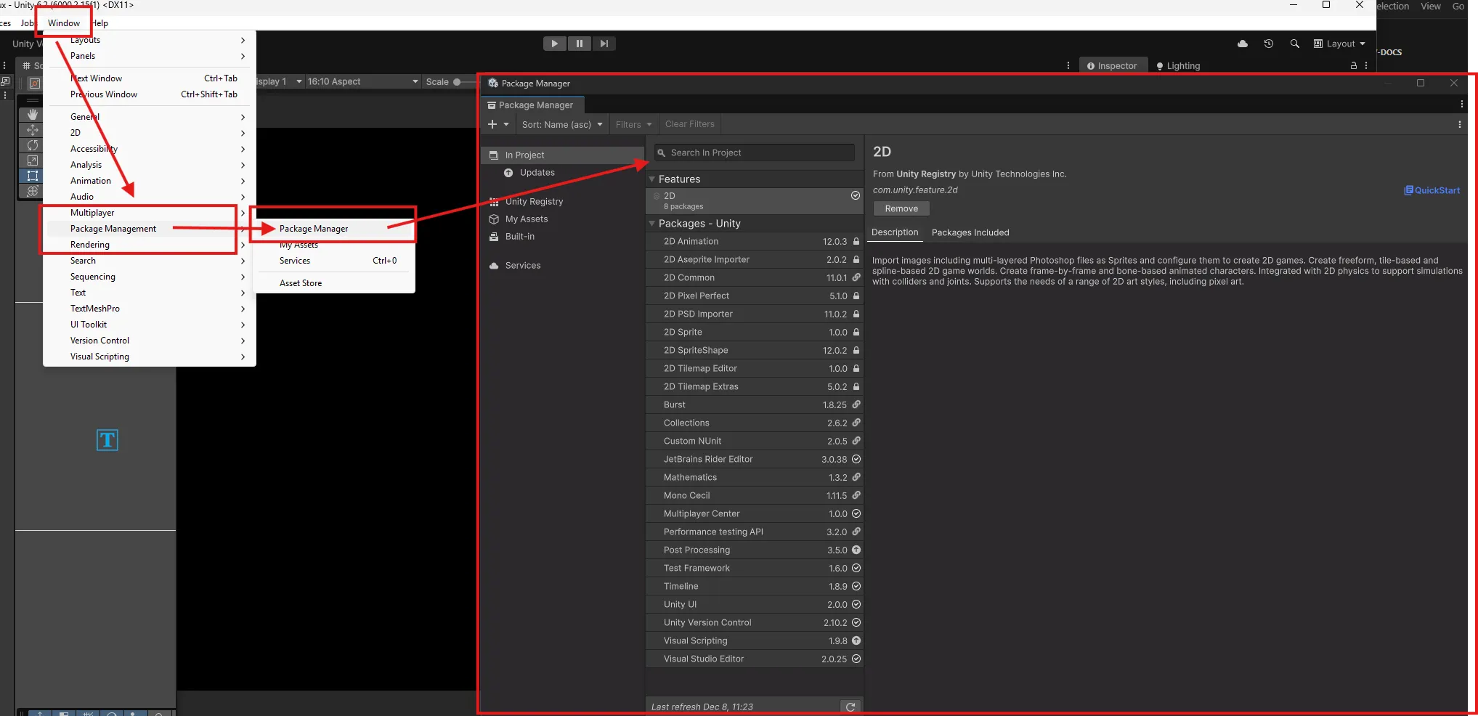
Task: Select the Timeline package row
Action: 754,587
